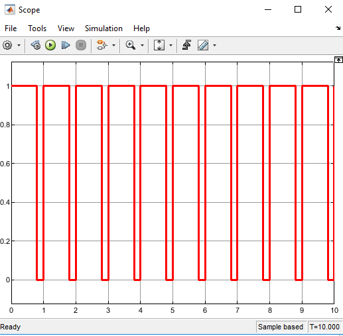Run the simulation with the green Play button
Image resolution: width=343 pixels, height=336 pixels.
click(50, 45)
